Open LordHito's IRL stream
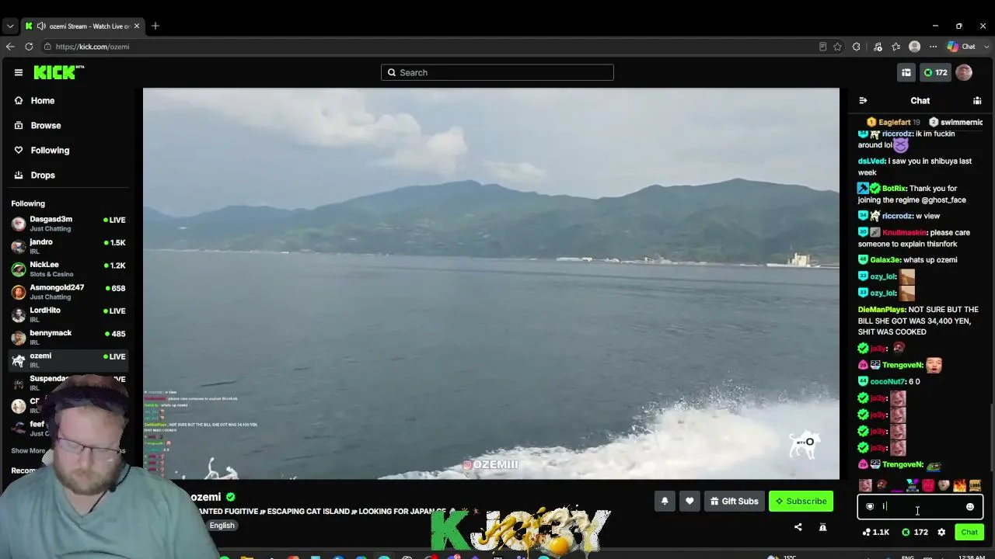The width and height of the screenshot is (995, 559). (x=68, y=314)
